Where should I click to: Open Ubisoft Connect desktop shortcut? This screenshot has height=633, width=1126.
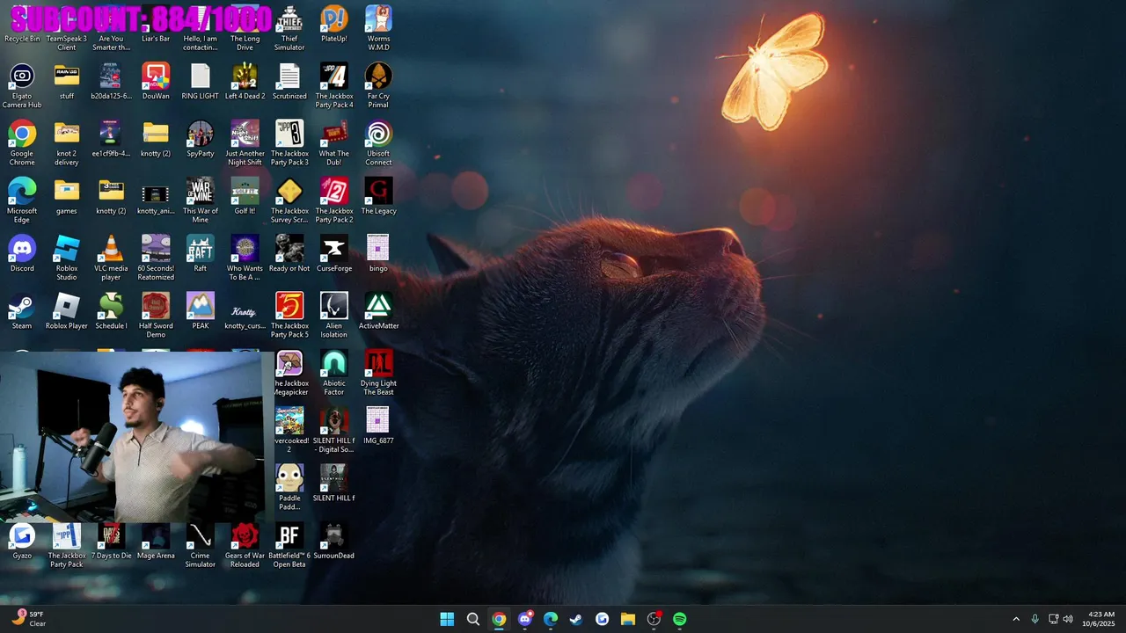[x=378, y=143]
